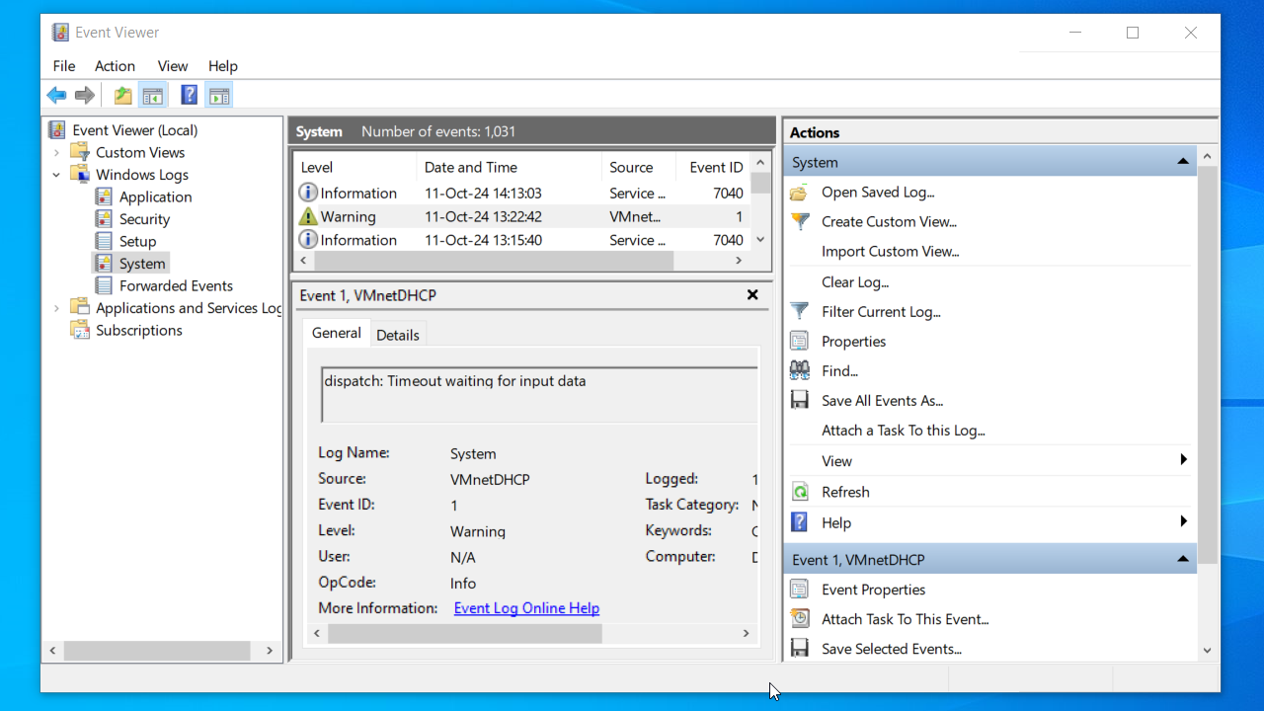Viewport: 1264px width, 711px height.
Task: Toggle the Show/Hide Console Tree toolbar icon
Action: tap(152, 96)
